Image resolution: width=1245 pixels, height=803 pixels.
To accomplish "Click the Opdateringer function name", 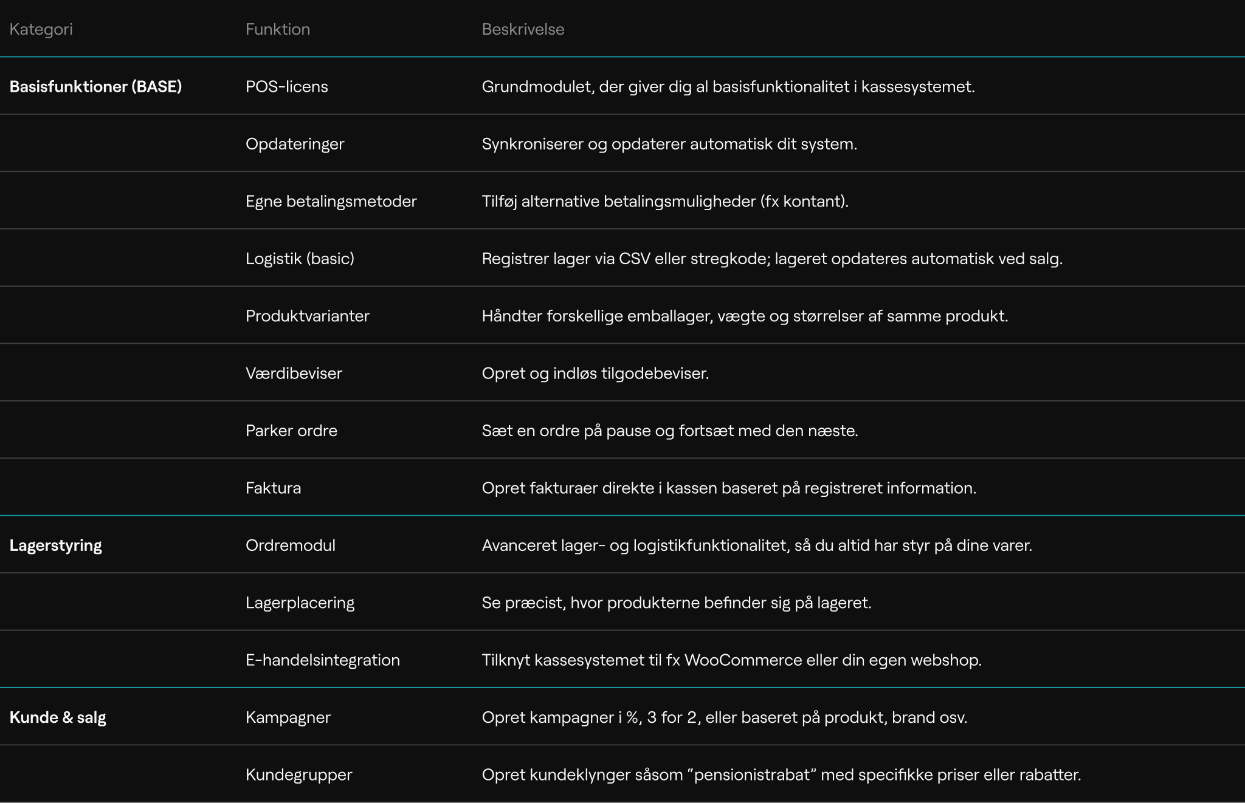I will (295, 144).
